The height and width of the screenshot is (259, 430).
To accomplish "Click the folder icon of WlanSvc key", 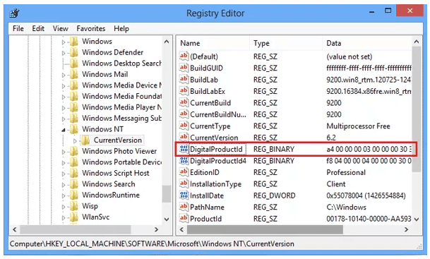I will click(x=73, y=217).
